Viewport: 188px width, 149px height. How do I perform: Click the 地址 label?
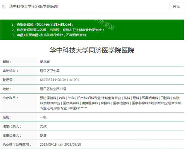7,89
